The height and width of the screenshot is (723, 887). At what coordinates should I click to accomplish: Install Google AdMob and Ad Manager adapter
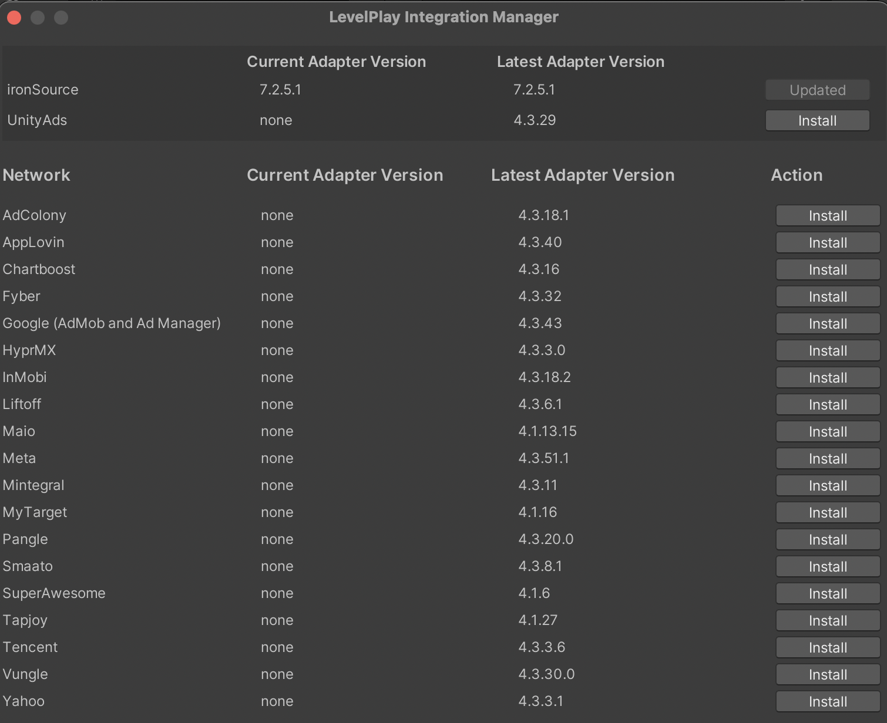[828, 324]
